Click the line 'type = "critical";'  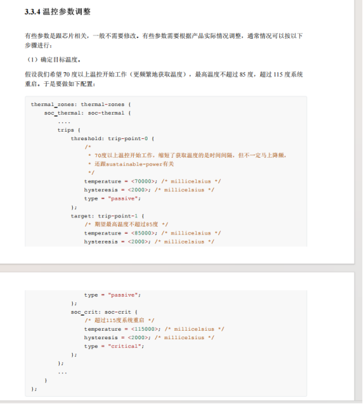[x=114, y=346]
